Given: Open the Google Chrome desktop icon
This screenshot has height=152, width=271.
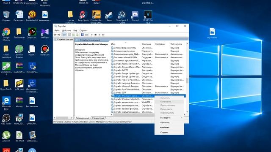Looking at the screenshot, I should coord(6,34).
